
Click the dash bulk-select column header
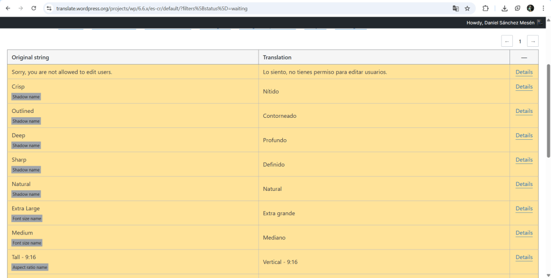click(524, 58)
